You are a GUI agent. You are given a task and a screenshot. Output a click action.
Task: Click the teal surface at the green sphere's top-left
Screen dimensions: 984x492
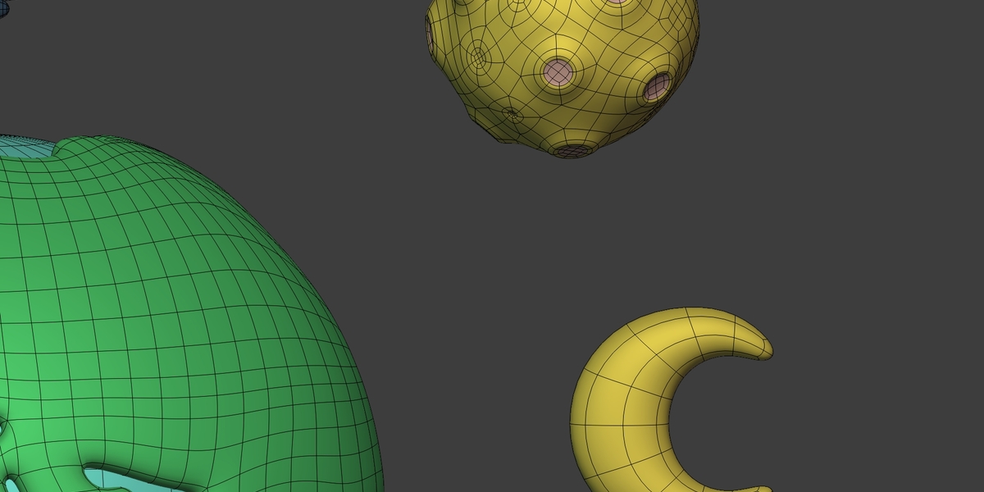tap(25, 148)
